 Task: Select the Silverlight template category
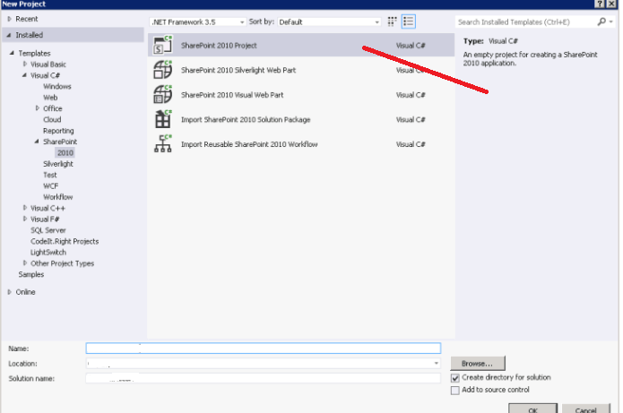tap(58, 164)
